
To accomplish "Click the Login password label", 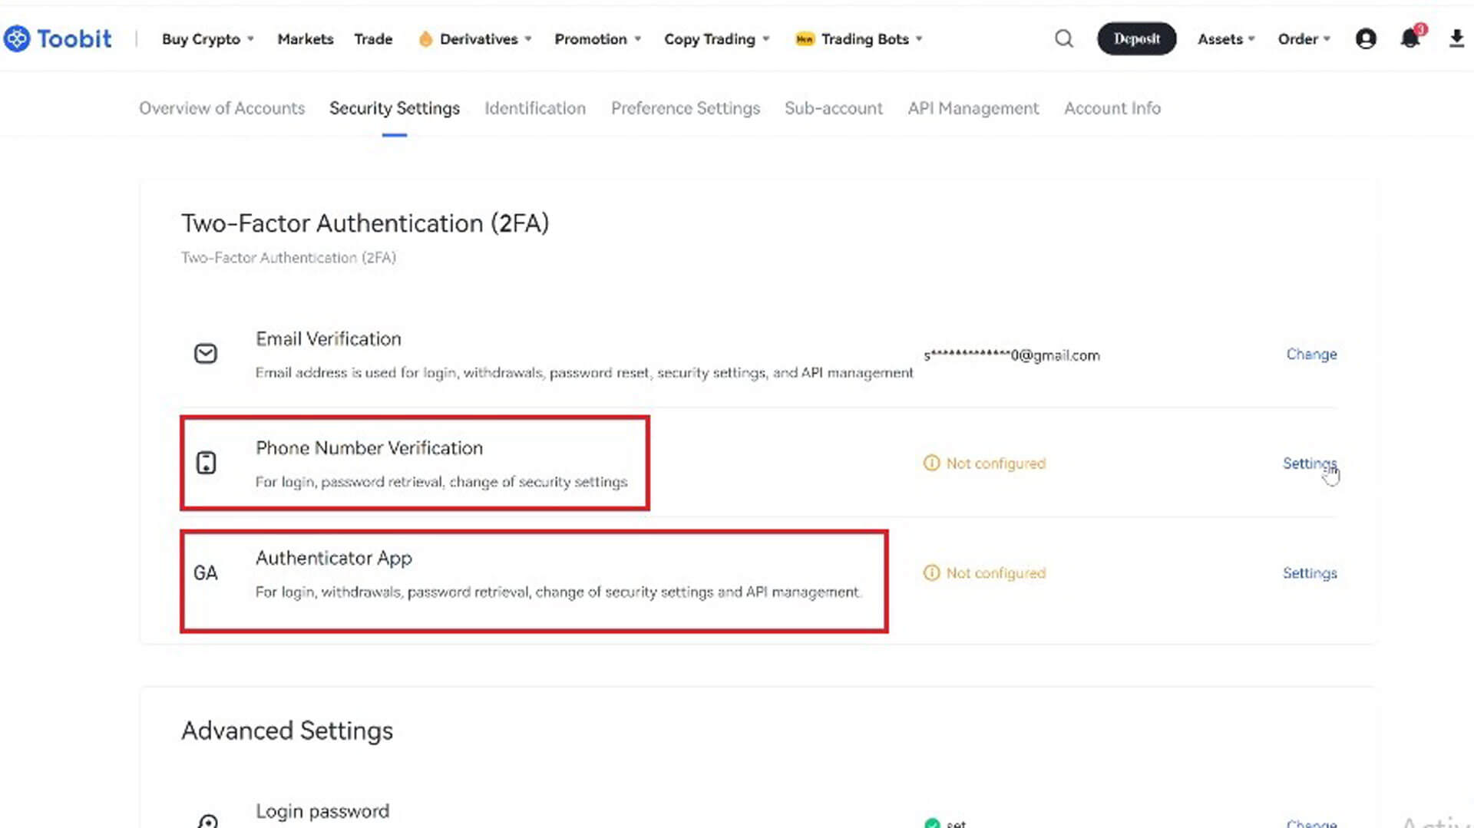I will (322, 811).
